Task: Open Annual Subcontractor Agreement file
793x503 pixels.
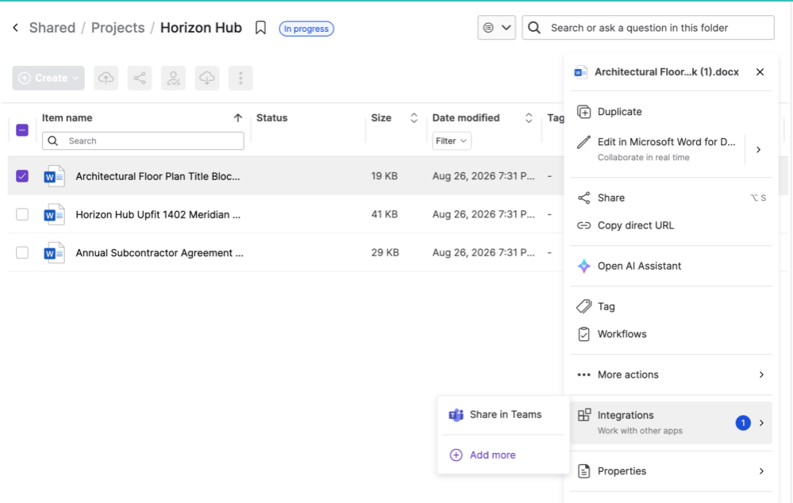Action: (x=160, y=253)
